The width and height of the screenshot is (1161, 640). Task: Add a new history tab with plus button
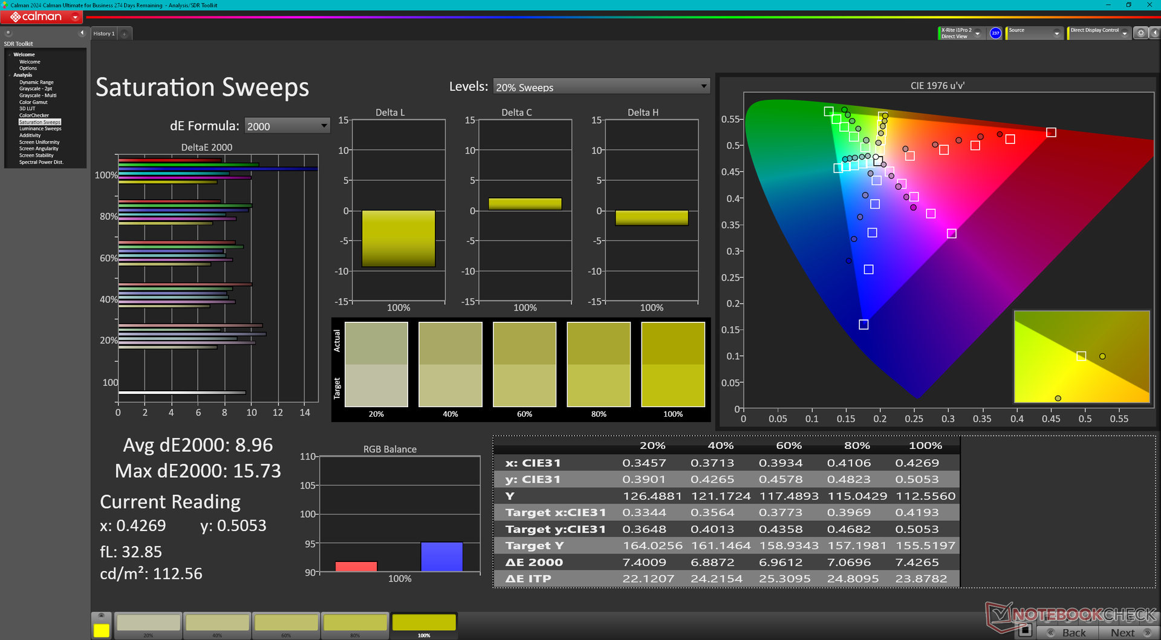coord(125,34)
